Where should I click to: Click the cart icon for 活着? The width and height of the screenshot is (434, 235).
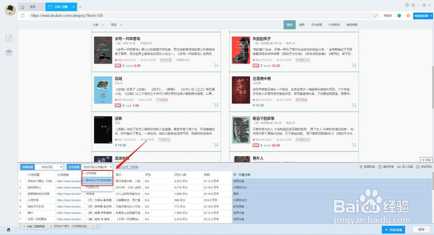[216, 145]
